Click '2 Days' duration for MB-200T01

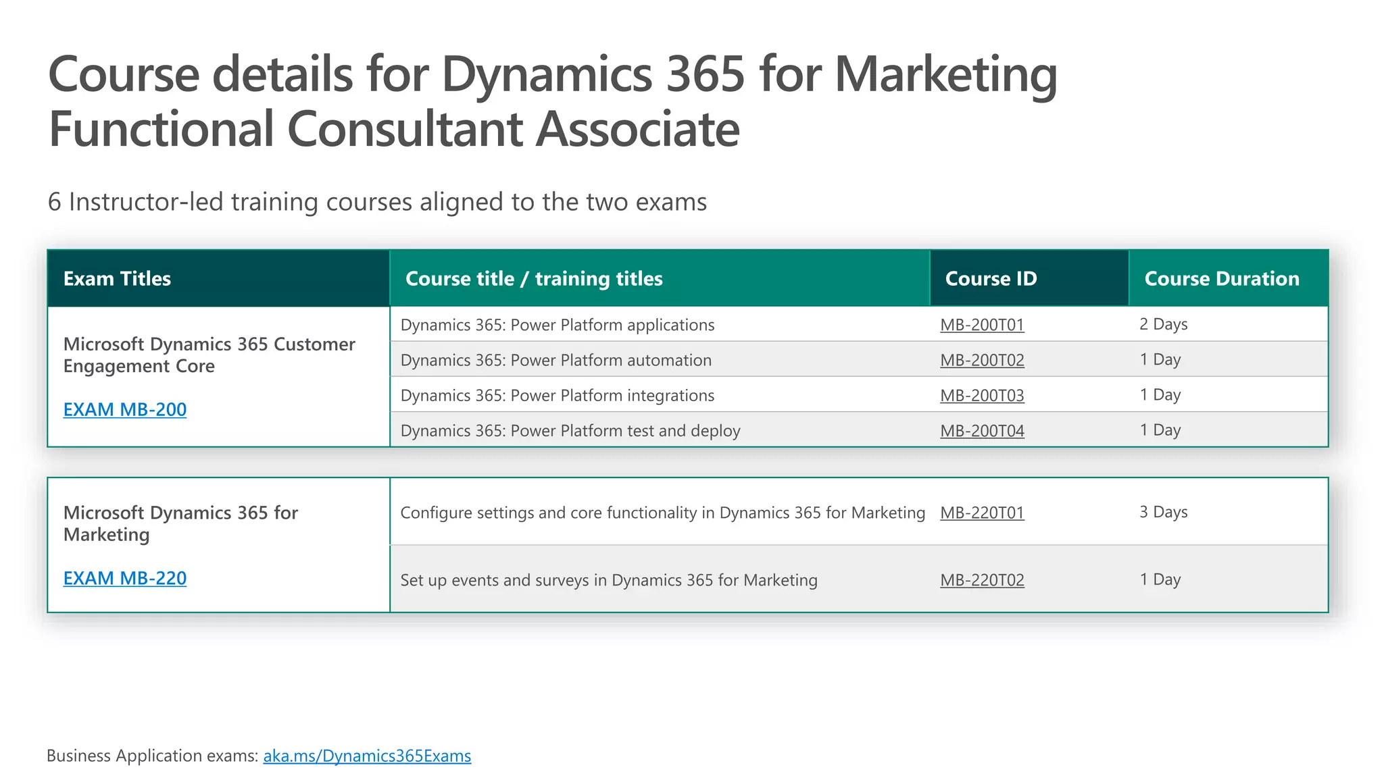[x=1163, y=324]
